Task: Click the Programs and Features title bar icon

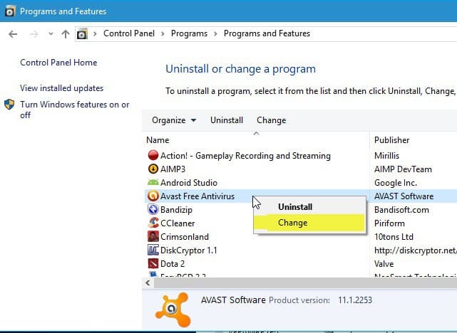Action: point(10,11)
